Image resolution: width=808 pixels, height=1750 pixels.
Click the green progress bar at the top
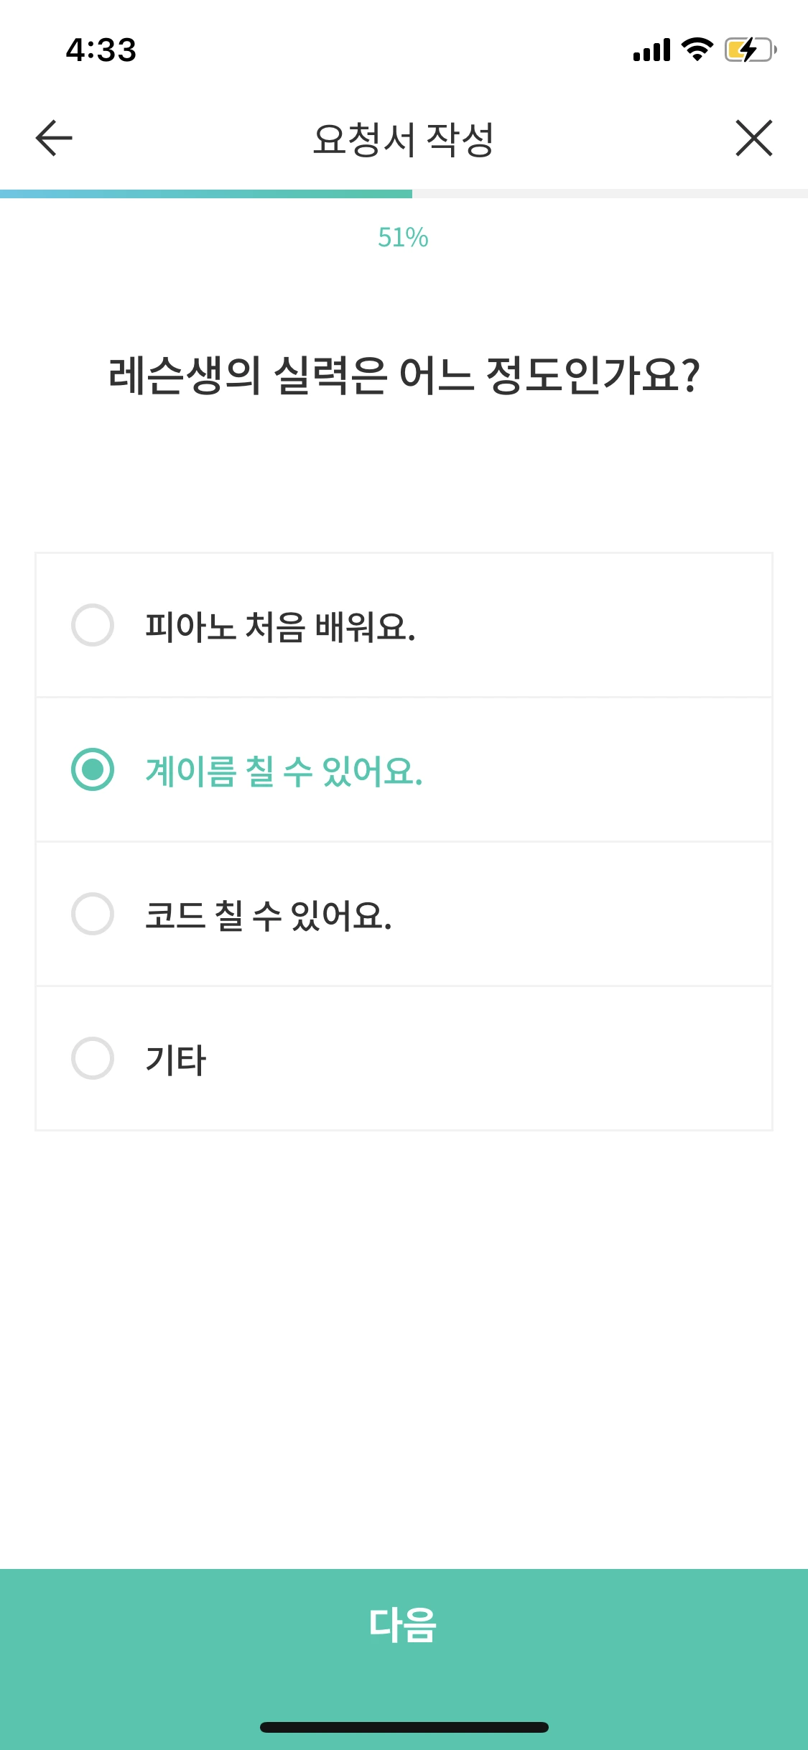(205, 191)
